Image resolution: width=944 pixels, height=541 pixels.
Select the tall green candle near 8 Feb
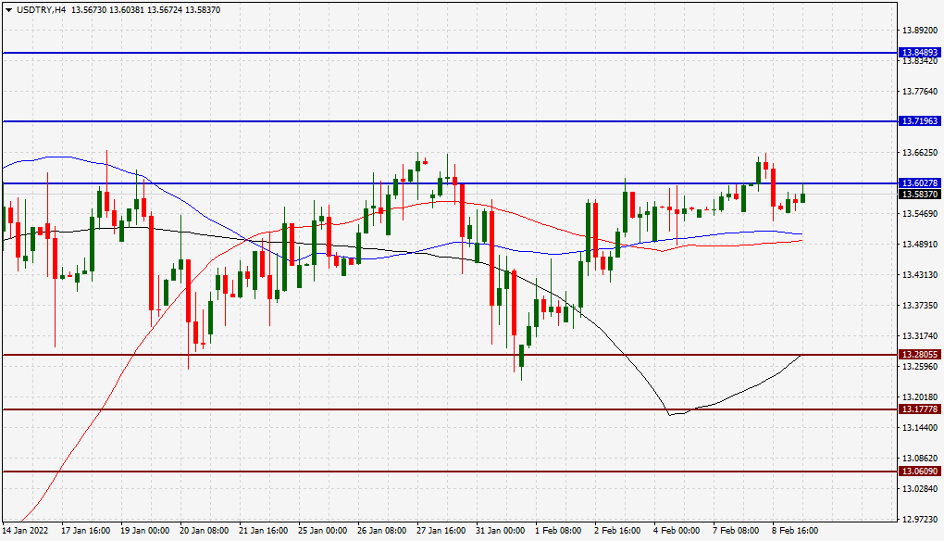tap(759, 171)
